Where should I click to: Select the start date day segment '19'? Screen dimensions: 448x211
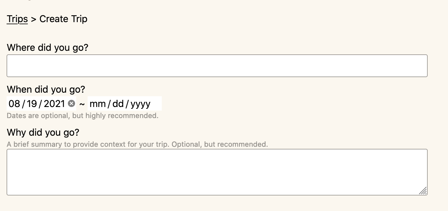pos(32,104)
